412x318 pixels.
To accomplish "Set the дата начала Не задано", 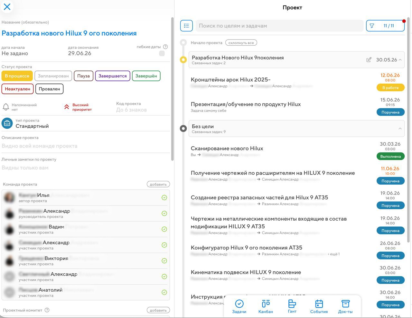I will pyautogui.click(x=15, y=53).
